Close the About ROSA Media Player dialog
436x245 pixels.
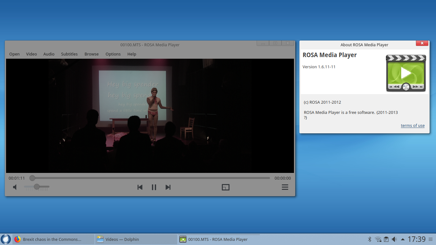(422, 43)
